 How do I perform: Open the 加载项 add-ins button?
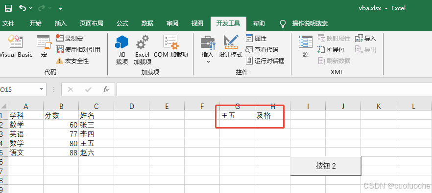point(122,50)
